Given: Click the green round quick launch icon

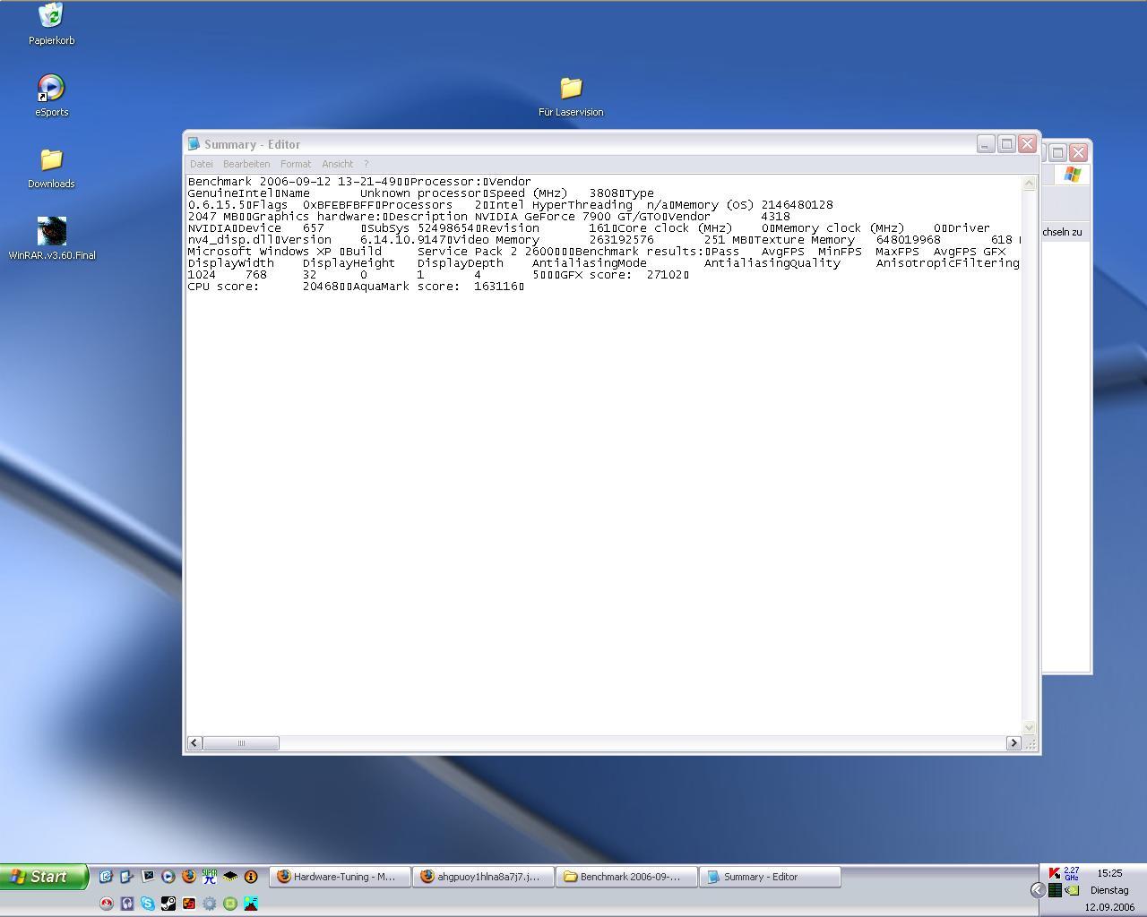Looking at the screenshot, I should [230, 904].
